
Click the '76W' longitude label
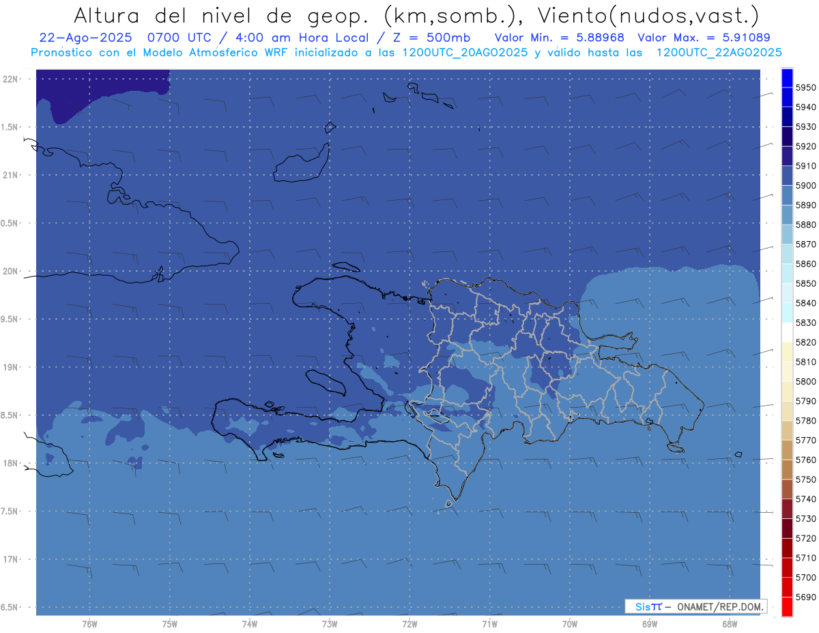tap(89, 623)
